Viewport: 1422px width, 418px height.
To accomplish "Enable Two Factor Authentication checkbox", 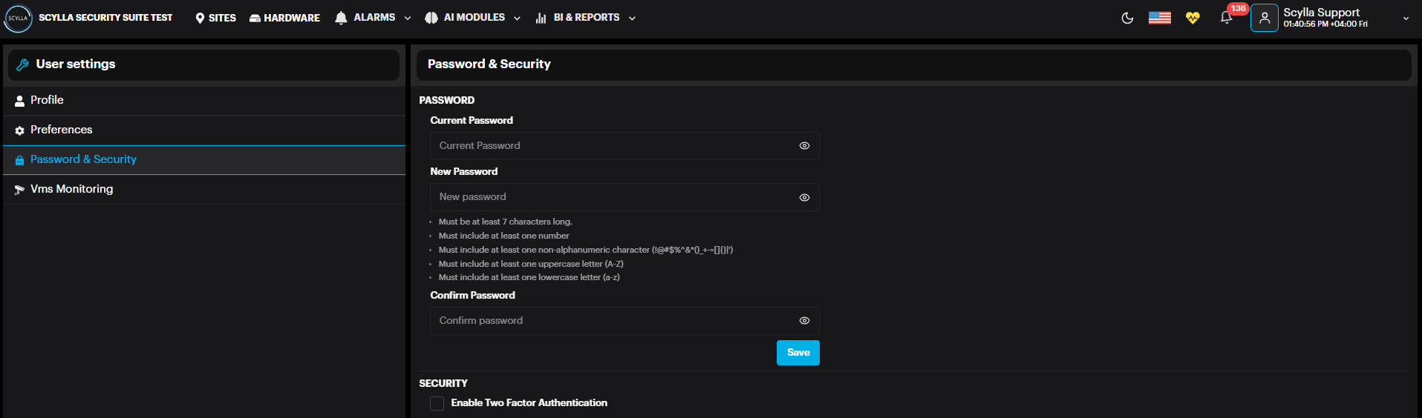I will coord(437,403).
